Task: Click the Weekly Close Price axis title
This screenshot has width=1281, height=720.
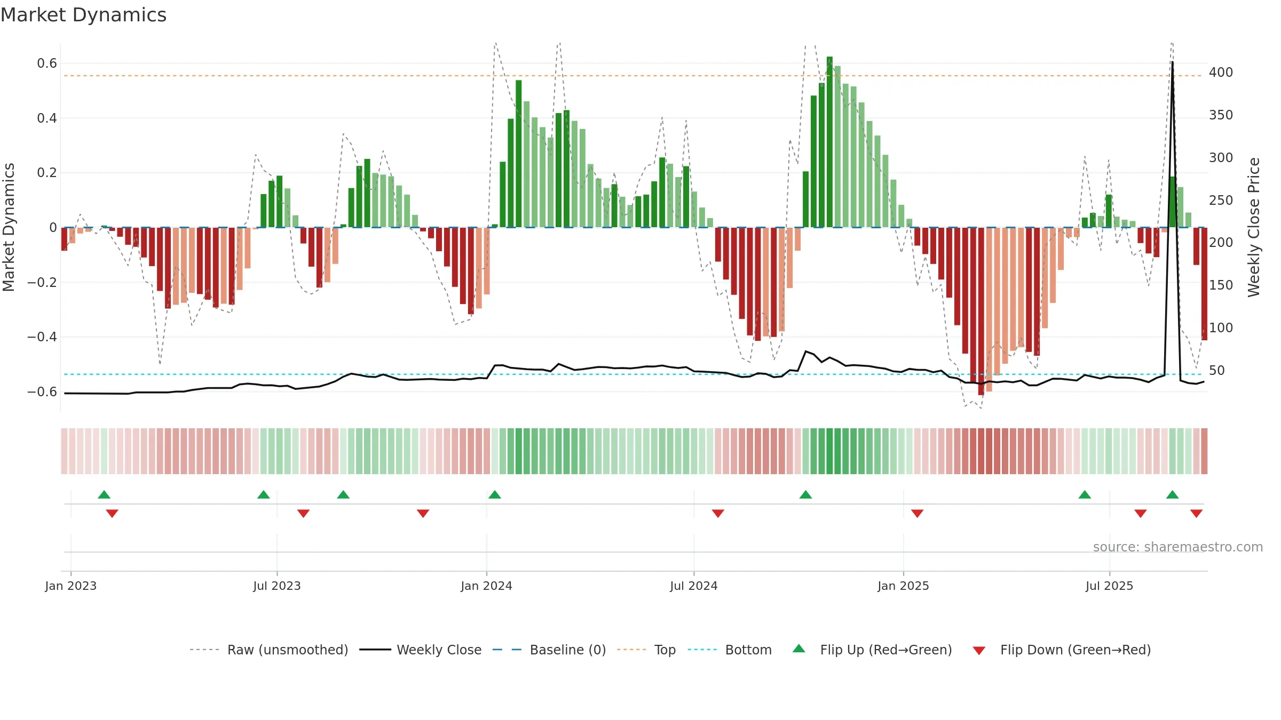Action: click(1254, 227)
